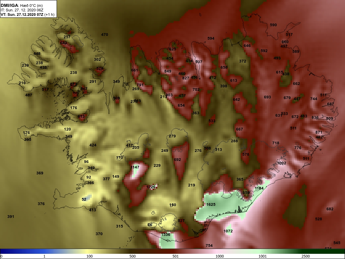Click the 1184 value on the map
The height and width of the screenshot is (259, 345).
[259, 188]
